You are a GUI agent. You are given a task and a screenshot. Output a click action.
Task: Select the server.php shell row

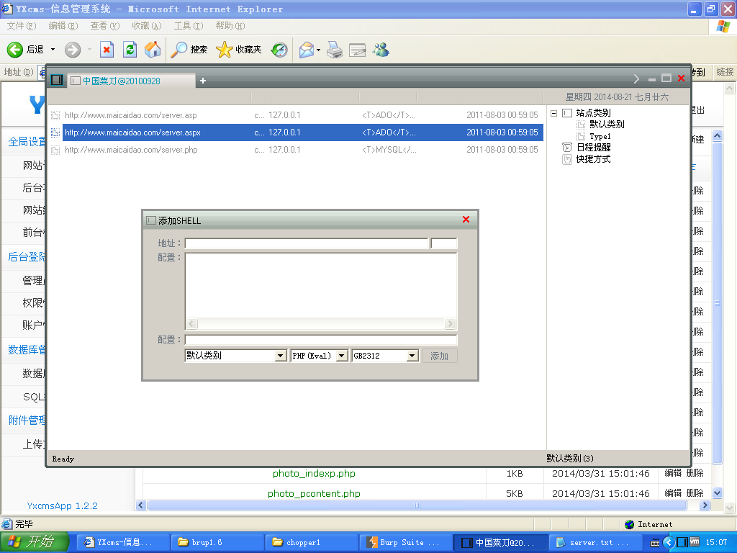point(296,150)
